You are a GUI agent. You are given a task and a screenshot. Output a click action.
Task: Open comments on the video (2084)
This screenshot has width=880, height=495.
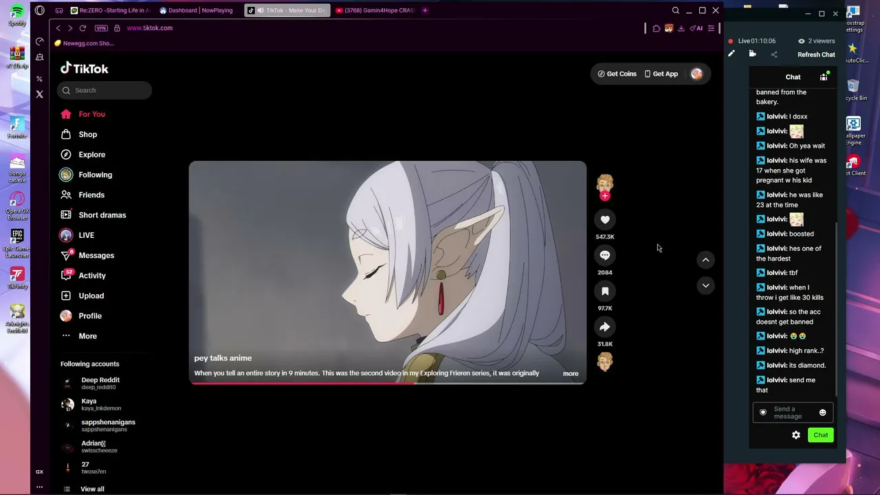(x=605, y=256)
